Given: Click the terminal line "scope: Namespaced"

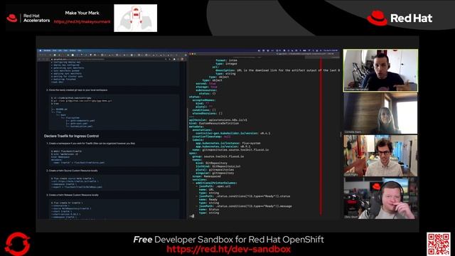Looking at the screenshot, I should point(207,176).
